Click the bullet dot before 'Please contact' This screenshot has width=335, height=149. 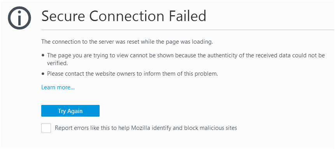tap(43, 74)
